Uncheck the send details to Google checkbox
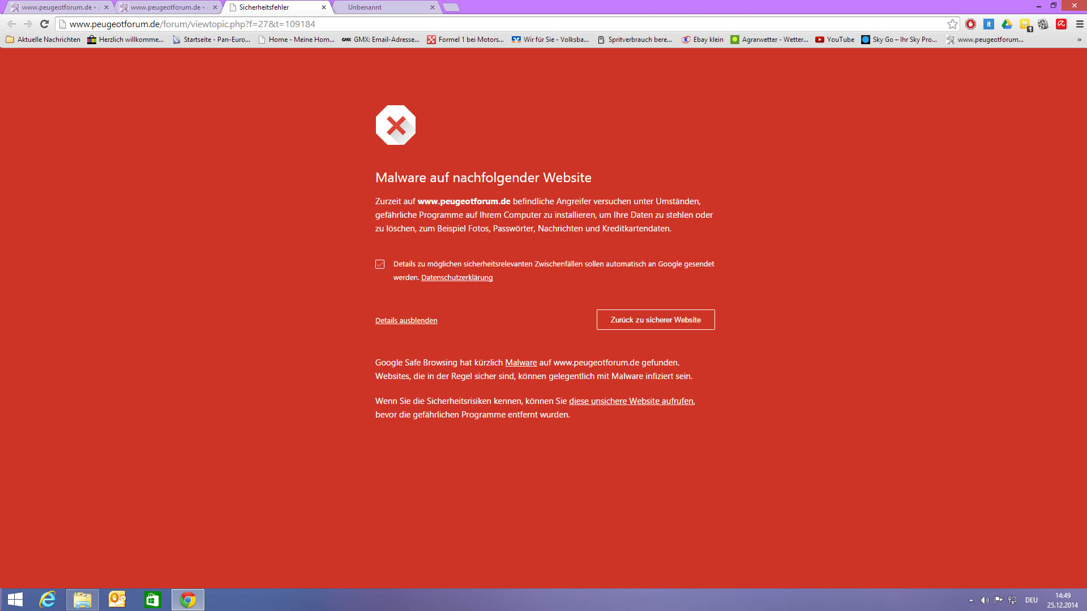This screenshot has height=611, width=1087. (x=380, y=264)
